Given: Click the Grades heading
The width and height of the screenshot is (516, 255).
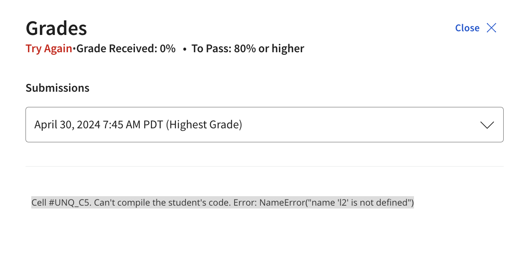Looking at the screenshot, I should tap(56, 28).
